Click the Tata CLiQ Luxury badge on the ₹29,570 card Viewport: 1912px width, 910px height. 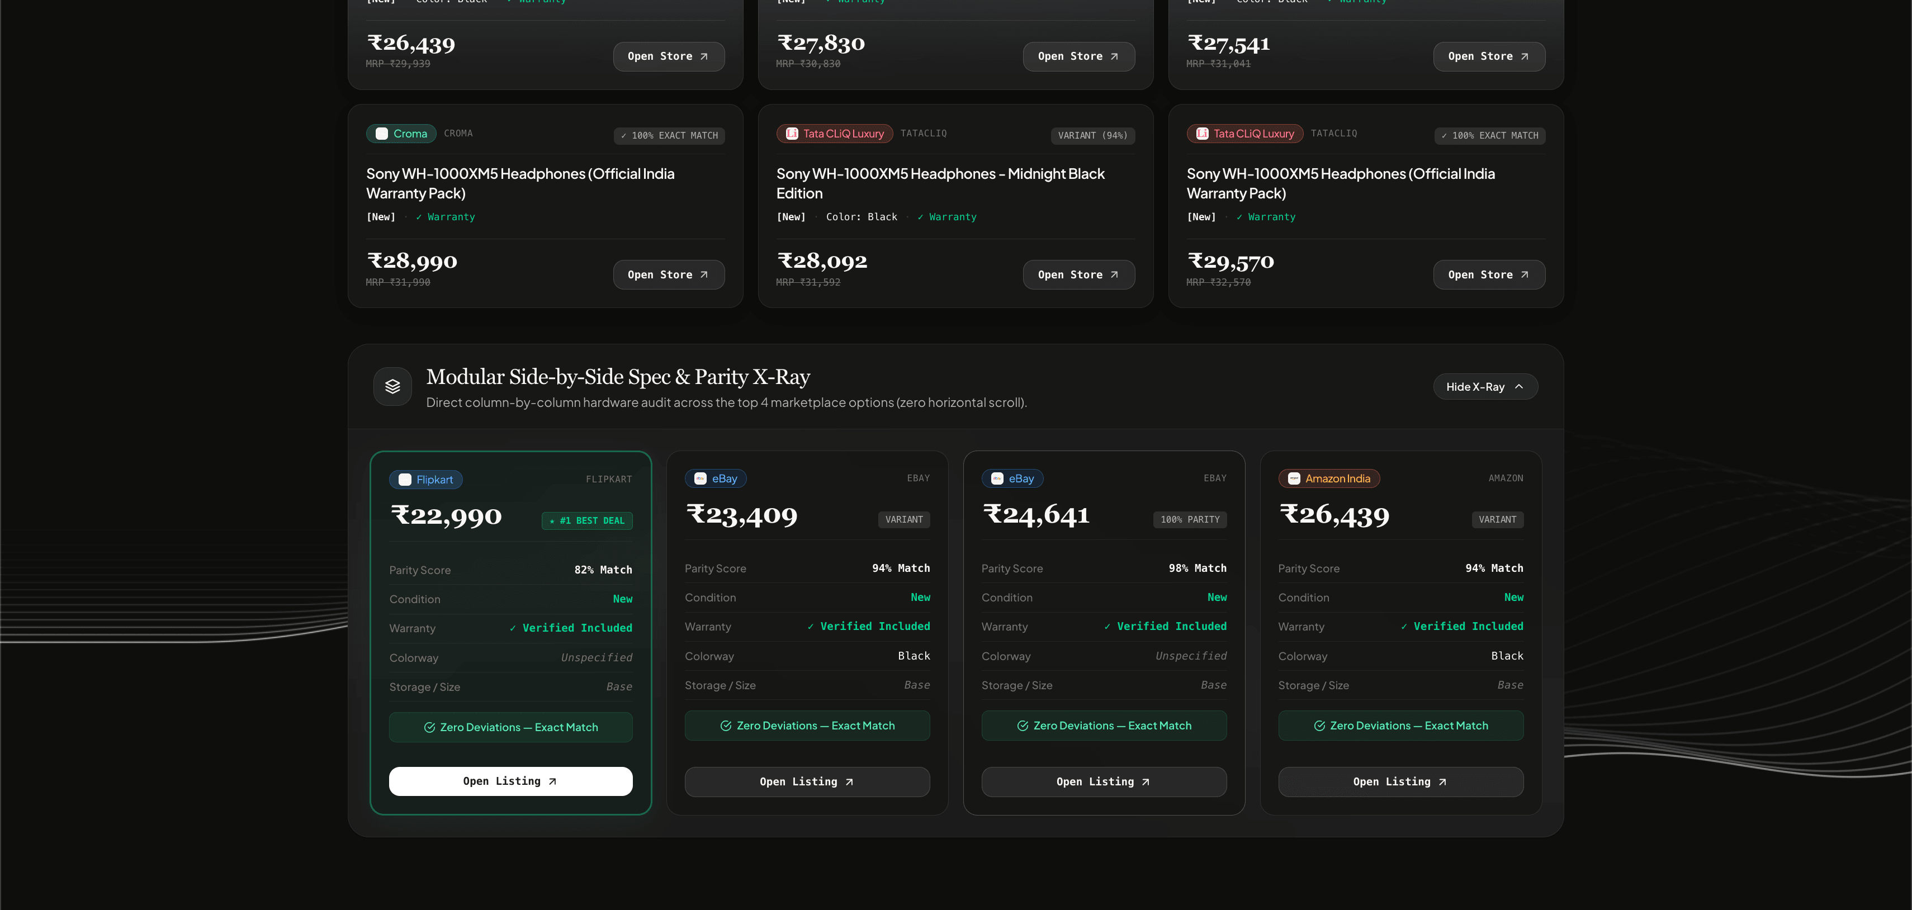click(1244, 134)
